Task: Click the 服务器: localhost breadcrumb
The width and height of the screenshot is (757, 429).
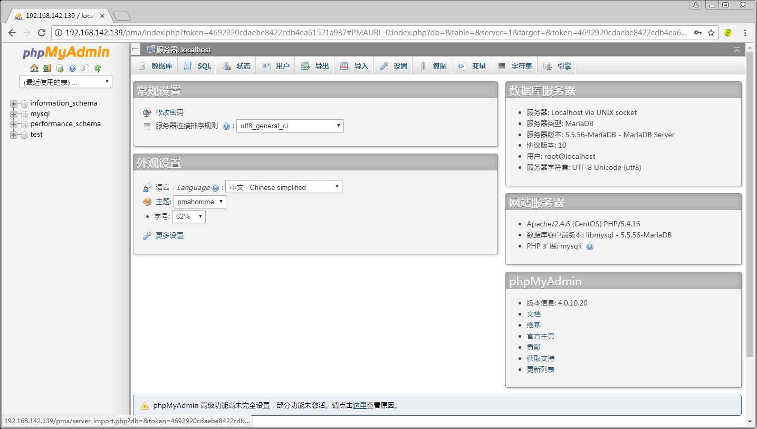Action: pos(184,50)
